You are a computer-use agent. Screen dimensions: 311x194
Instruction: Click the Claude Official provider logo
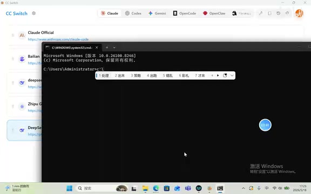22,35
